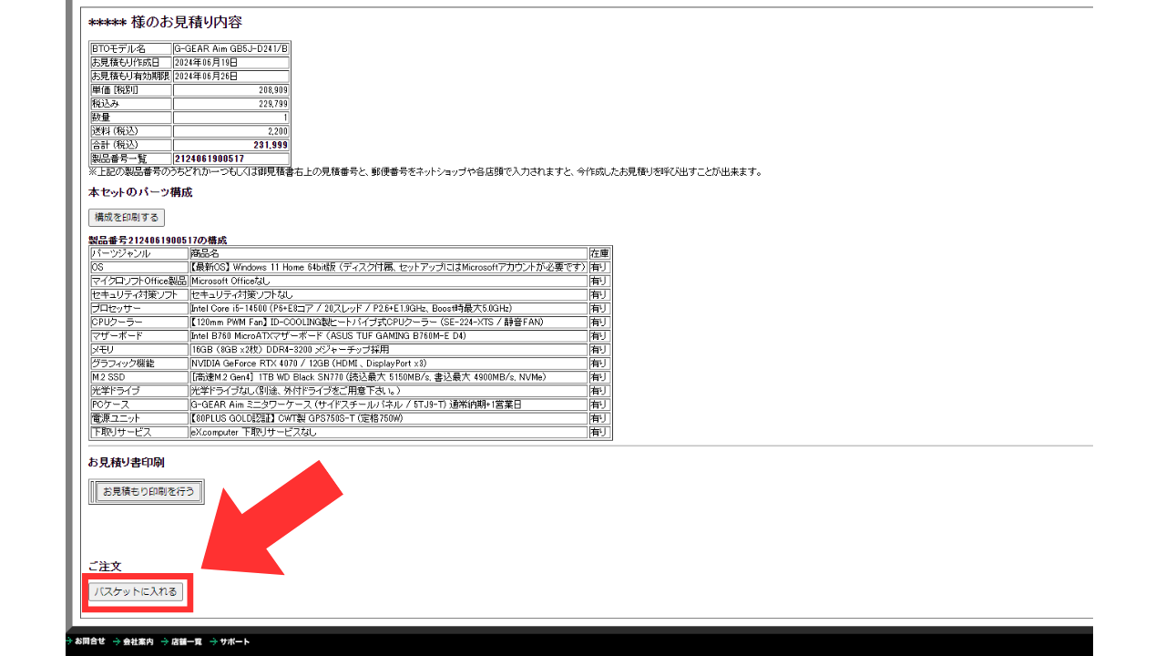Click the green arrow icon before 会社案内
Viewport: 1166px width, 656px height.
(x=117, y=641)
